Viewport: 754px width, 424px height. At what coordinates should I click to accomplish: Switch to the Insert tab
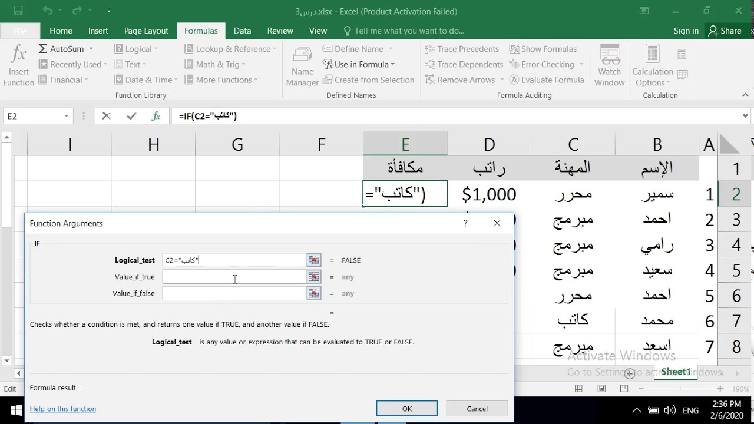click(x=98, y=31)
